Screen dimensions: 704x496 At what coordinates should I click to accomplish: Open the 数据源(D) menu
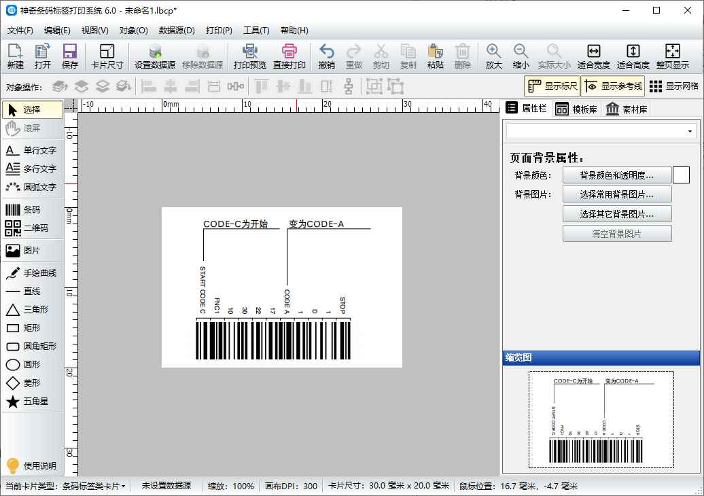(177, 31)
